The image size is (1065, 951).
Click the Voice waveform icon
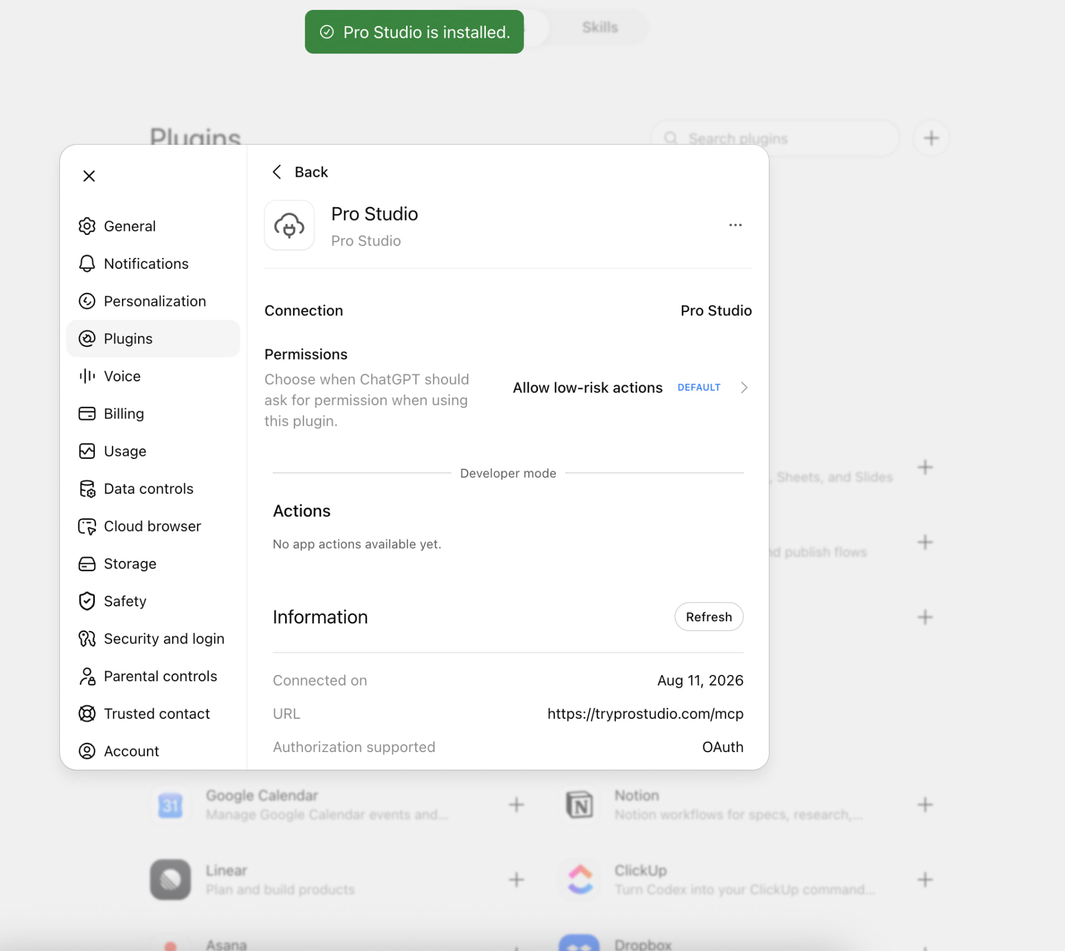coord(87,376)
